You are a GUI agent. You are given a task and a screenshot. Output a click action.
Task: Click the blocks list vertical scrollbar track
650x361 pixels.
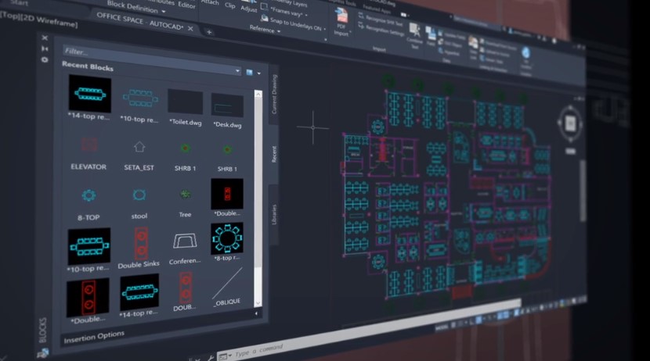[x=258, y=198]
